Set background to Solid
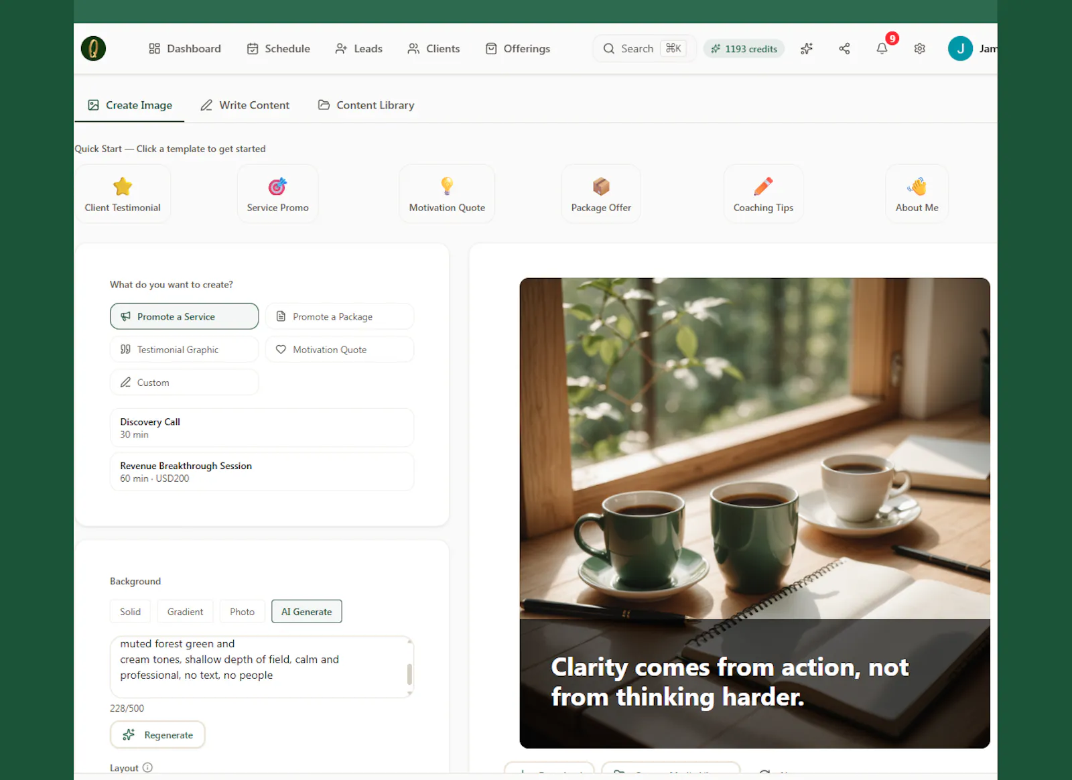Screen dimensions: 1072x780 [x=130, y=611]
